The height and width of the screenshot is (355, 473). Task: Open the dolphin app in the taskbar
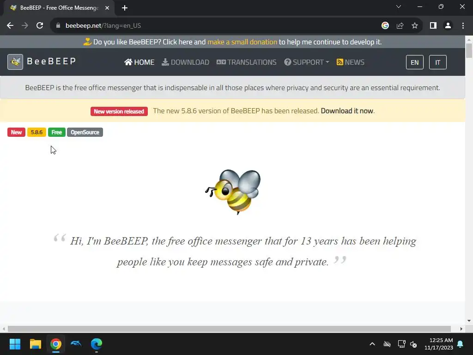coord(76,344)
